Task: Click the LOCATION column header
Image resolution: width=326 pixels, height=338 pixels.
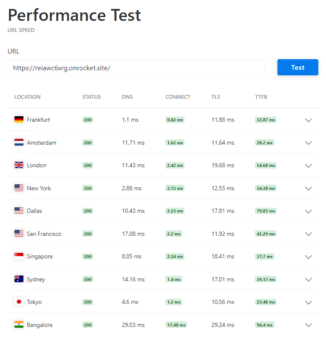Action: (27, 97)
